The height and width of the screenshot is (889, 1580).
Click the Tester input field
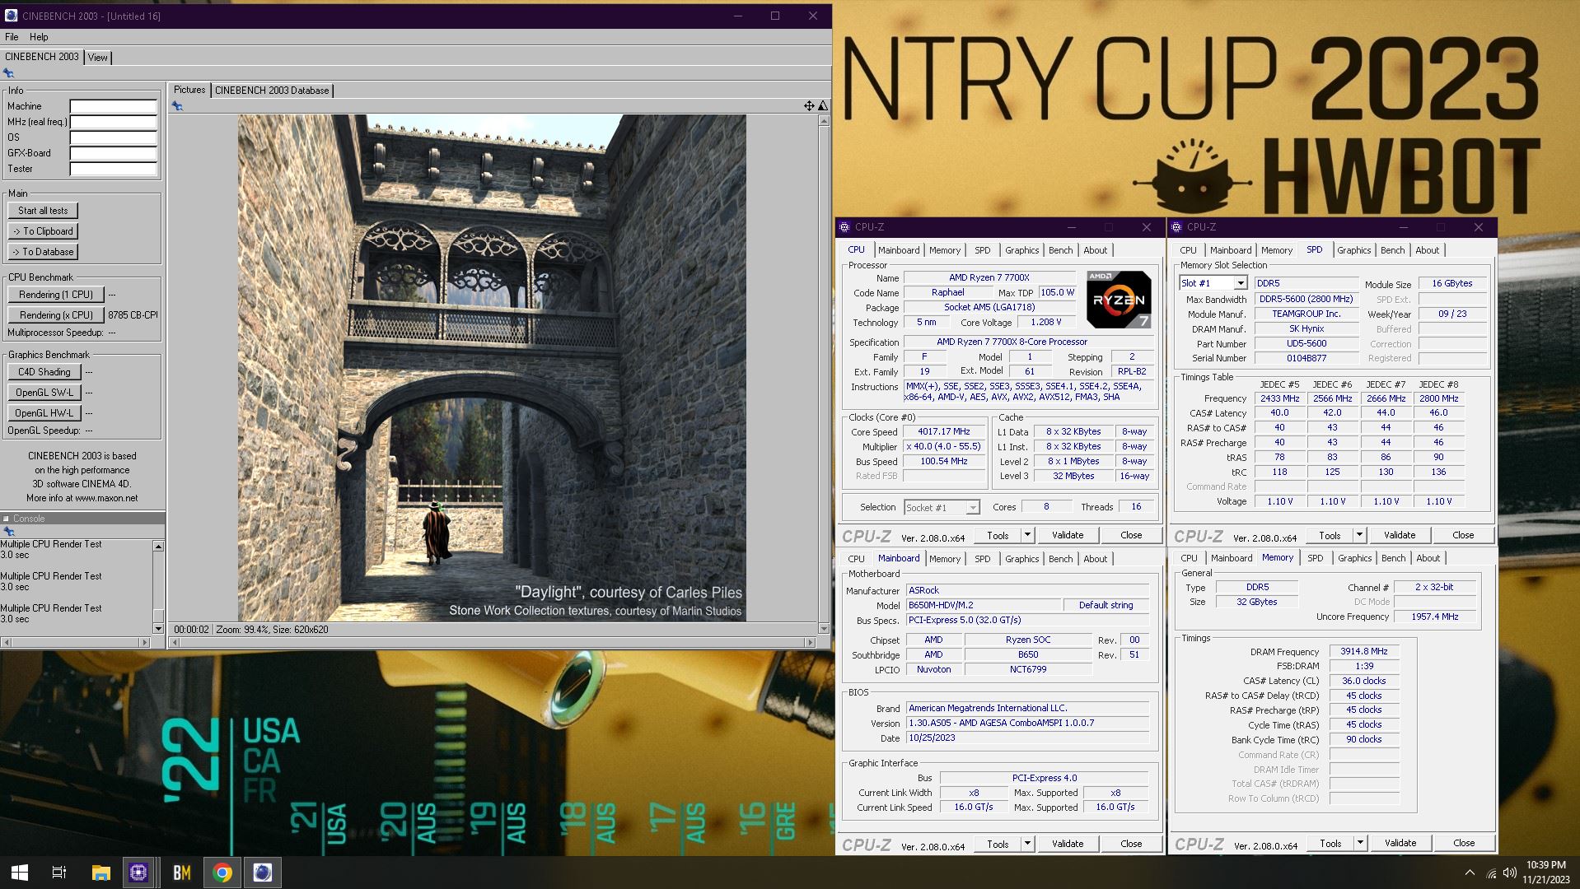pyautogui.click(x=114, y=169)
